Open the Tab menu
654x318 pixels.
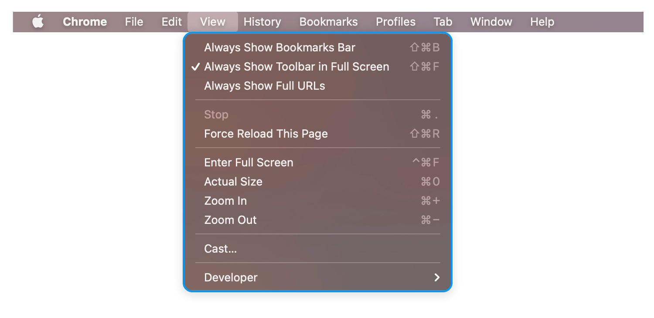[443, 22]
